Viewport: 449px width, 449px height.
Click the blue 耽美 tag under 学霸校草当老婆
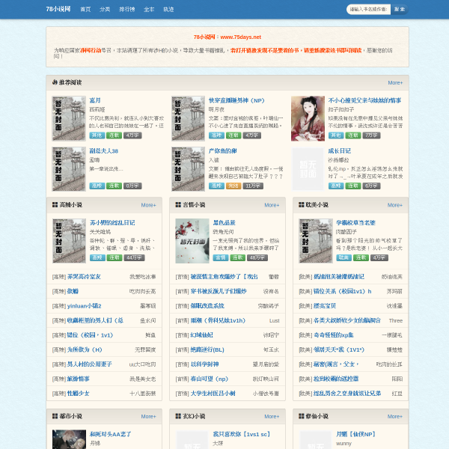(x=343, y=257)
